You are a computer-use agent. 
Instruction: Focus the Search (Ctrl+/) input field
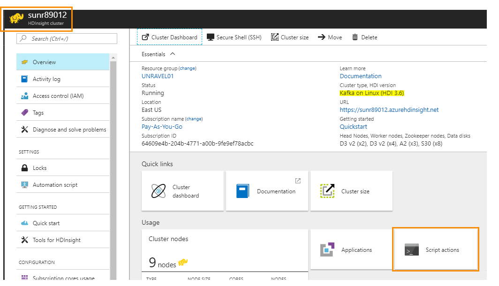click(67, 38)
